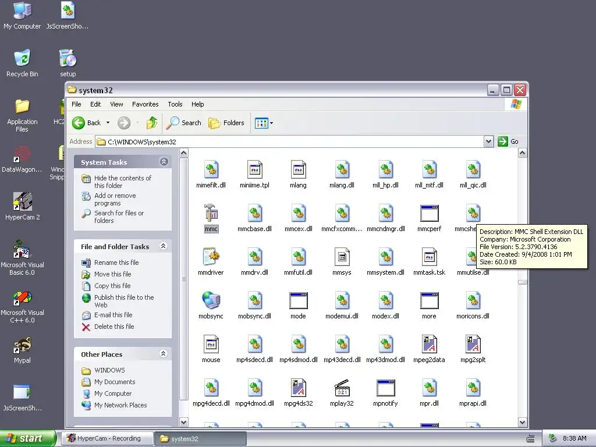Click Rename this file
The height and width of the screenshot is (447, 596).
[110, 262]
